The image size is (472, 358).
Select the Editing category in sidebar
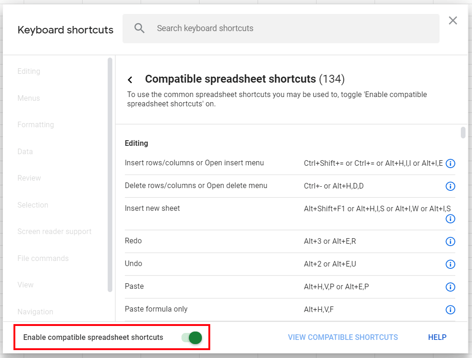[x=29, y=71]
